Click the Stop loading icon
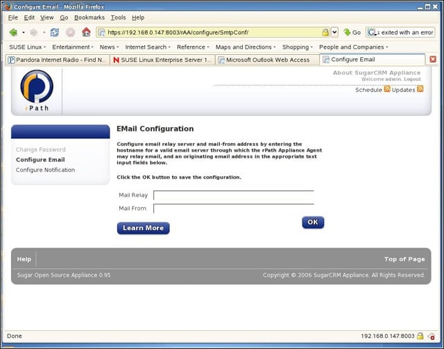 [70, 33]
